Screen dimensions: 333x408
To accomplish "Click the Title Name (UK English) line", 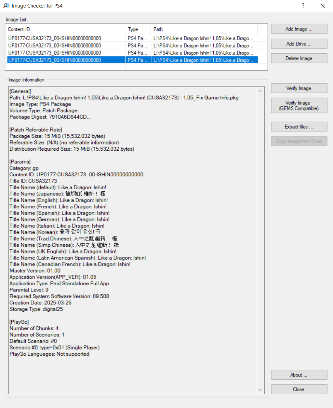I will tap(63, 251).
